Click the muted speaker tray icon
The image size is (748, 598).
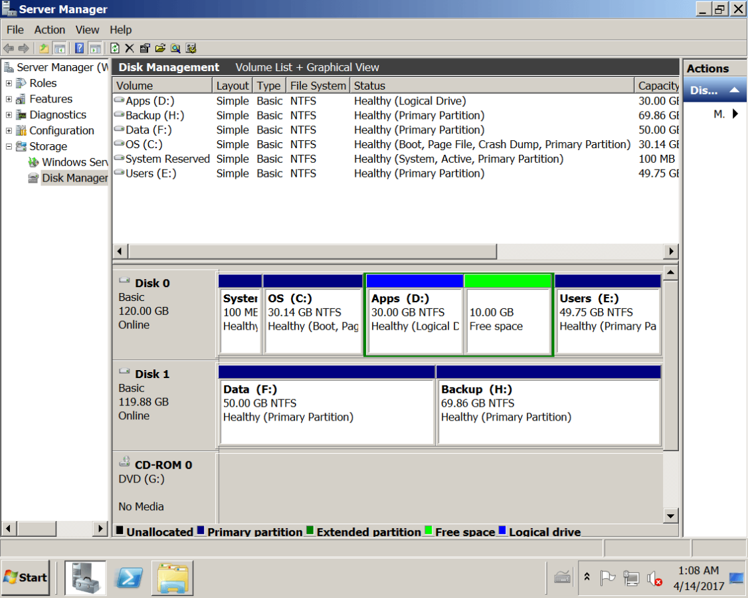(654, 578)
